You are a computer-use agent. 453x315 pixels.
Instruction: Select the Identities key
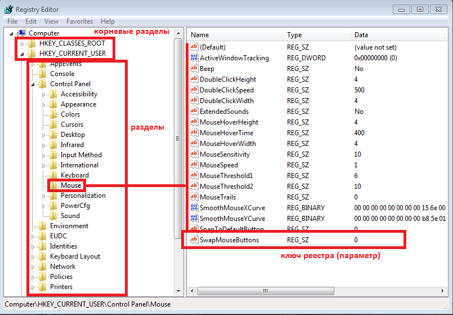click(x=64, y=246)
